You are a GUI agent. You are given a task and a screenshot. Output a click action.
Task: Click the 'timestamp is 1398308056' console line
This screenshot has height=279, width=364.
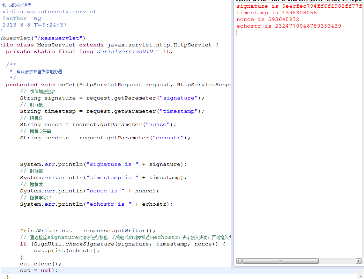(x=277, y=13)
